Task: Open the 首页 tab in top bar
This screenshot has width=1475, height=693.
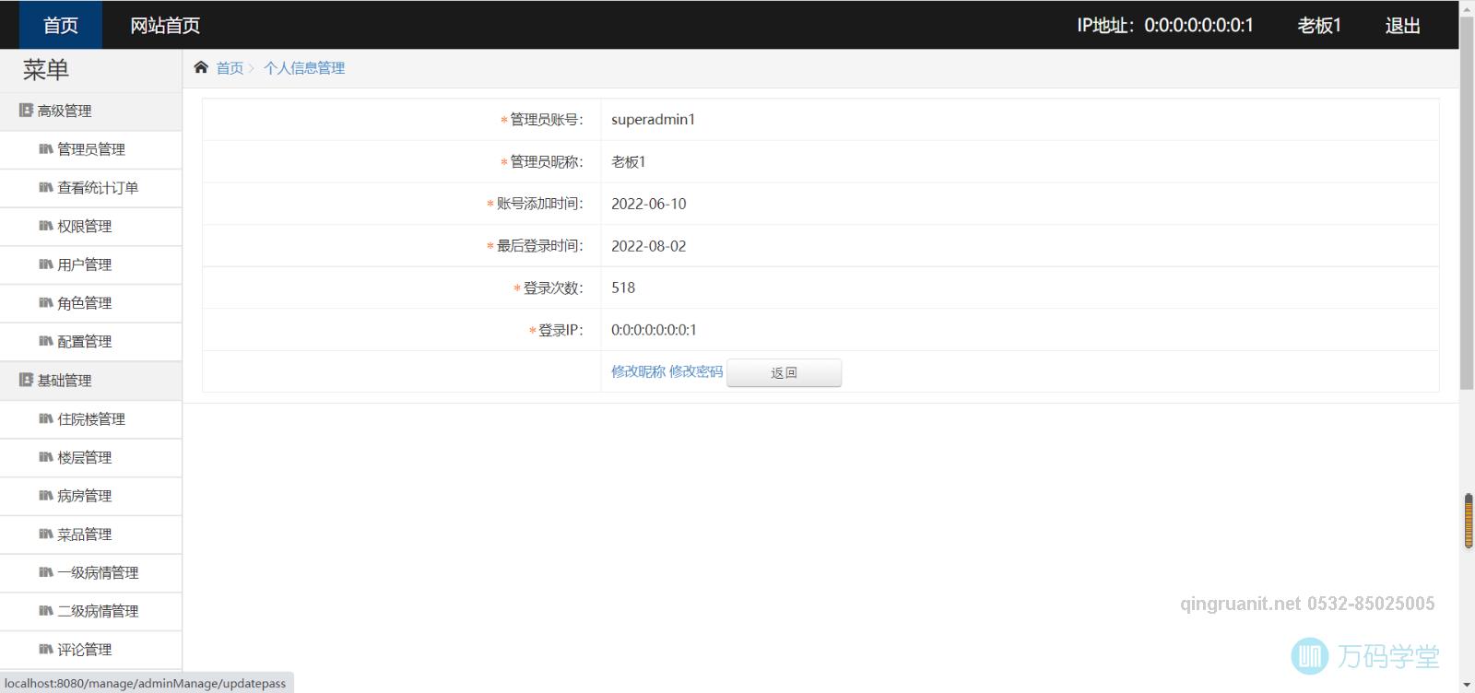Action: click(61, 25)
